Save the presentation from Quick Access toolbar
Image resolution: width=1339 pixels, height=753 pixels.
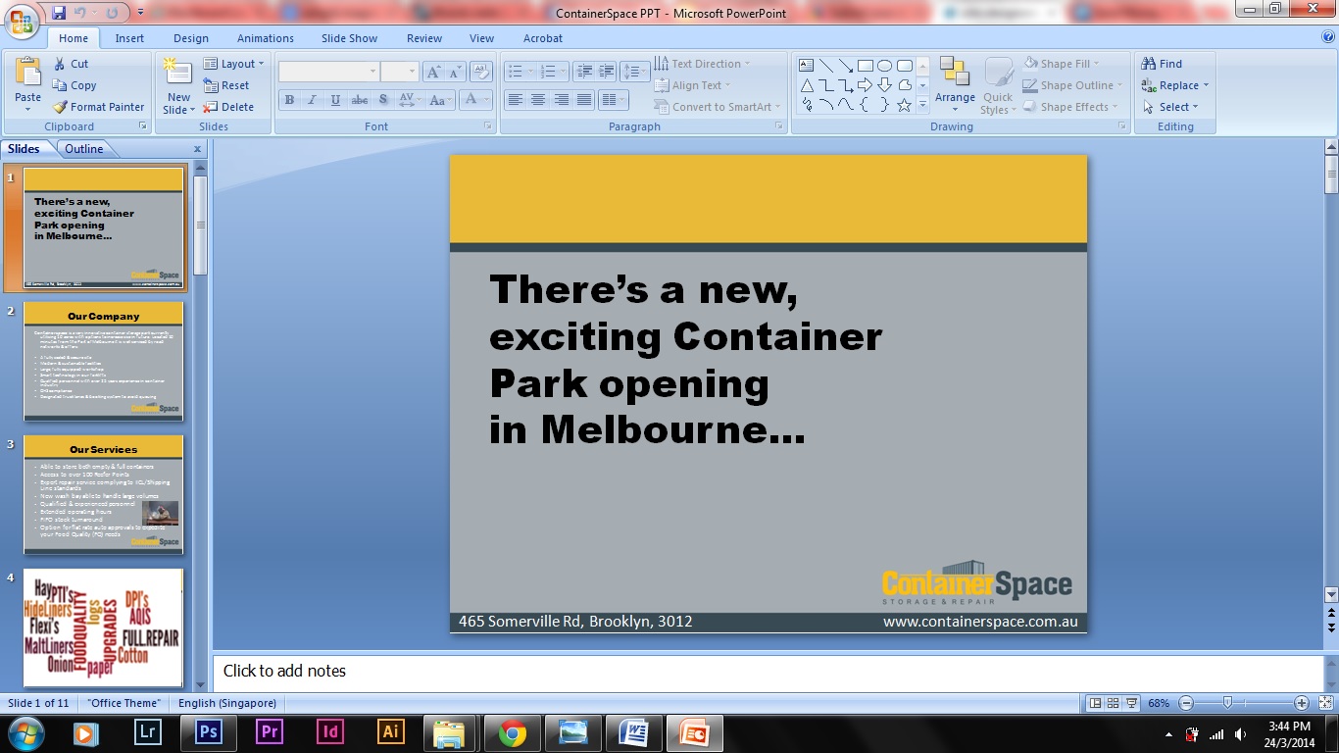[x=59, y=13]
